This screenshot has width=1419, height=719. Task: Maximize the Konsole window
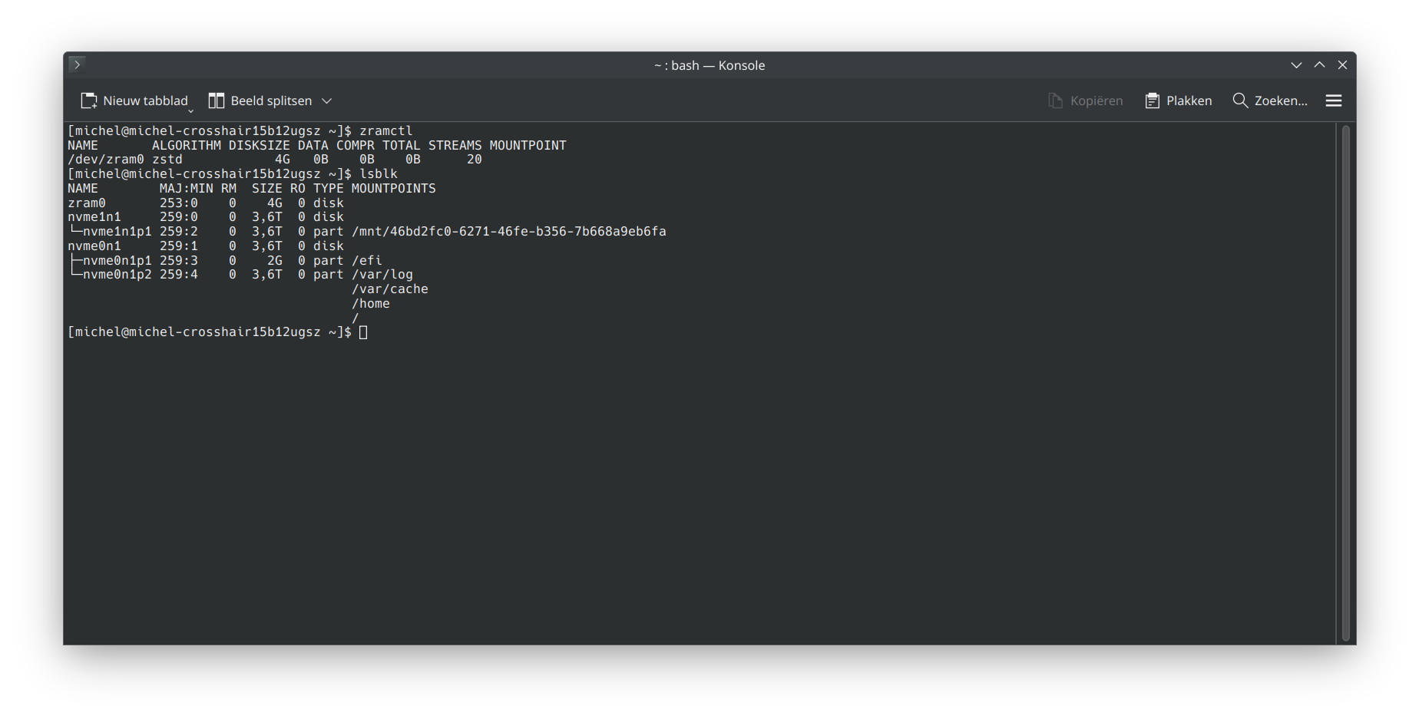pyautogui.click(x=1319, y=65)
